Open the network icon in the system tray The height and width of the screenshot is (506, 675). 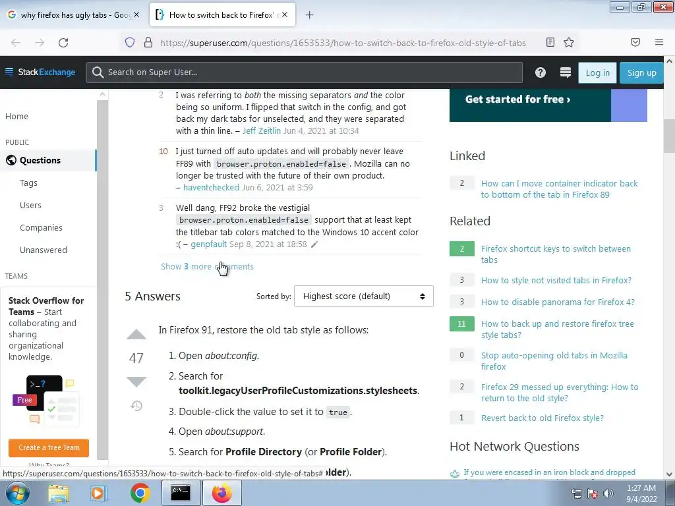click(576, 493)
